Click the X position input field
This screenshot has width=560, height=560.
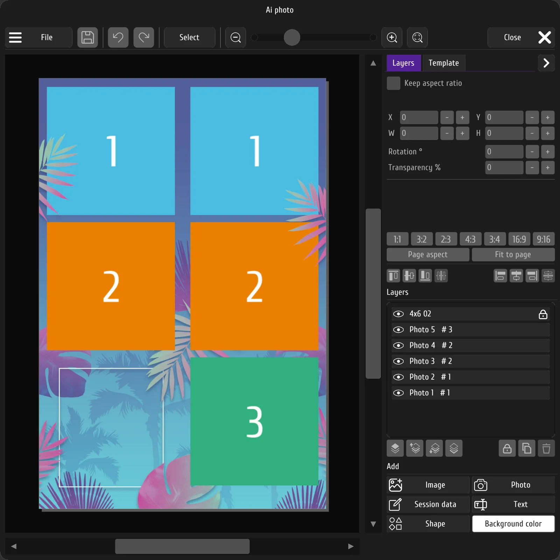[x=419, y=118]
